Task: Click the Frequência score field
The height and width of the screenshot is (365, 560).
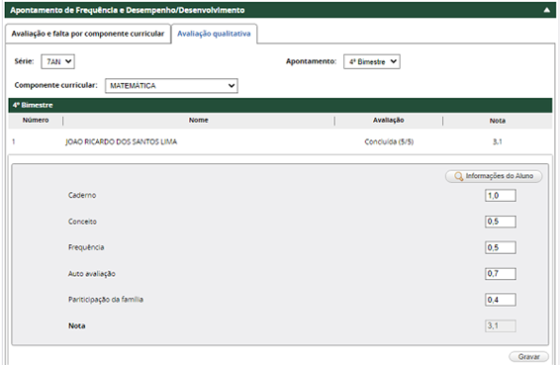Action: click(501, 247)
